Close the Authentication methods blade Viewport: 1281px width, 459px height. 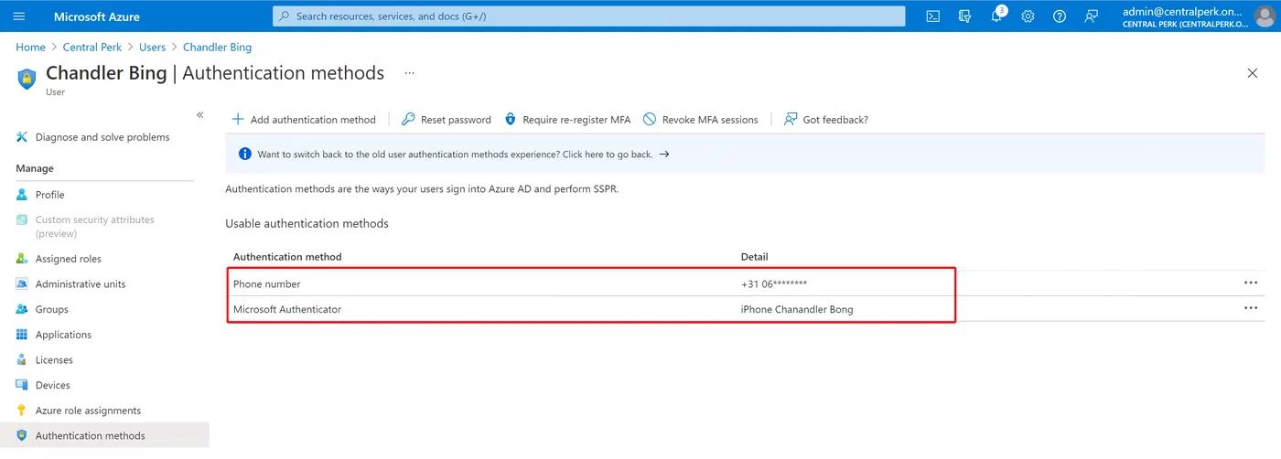[1253, 73]
